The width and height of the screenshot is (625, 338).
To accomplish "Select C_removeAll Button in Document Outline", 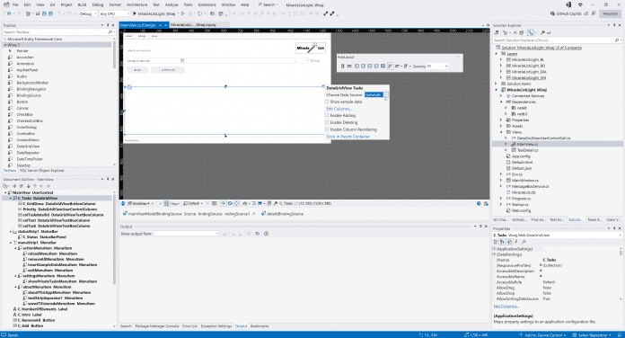I will (36, 320).
